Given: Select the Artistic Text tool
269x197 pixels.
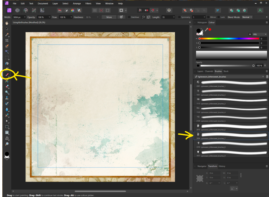Looking at the screenshot, I should click(x=7, y=132).
